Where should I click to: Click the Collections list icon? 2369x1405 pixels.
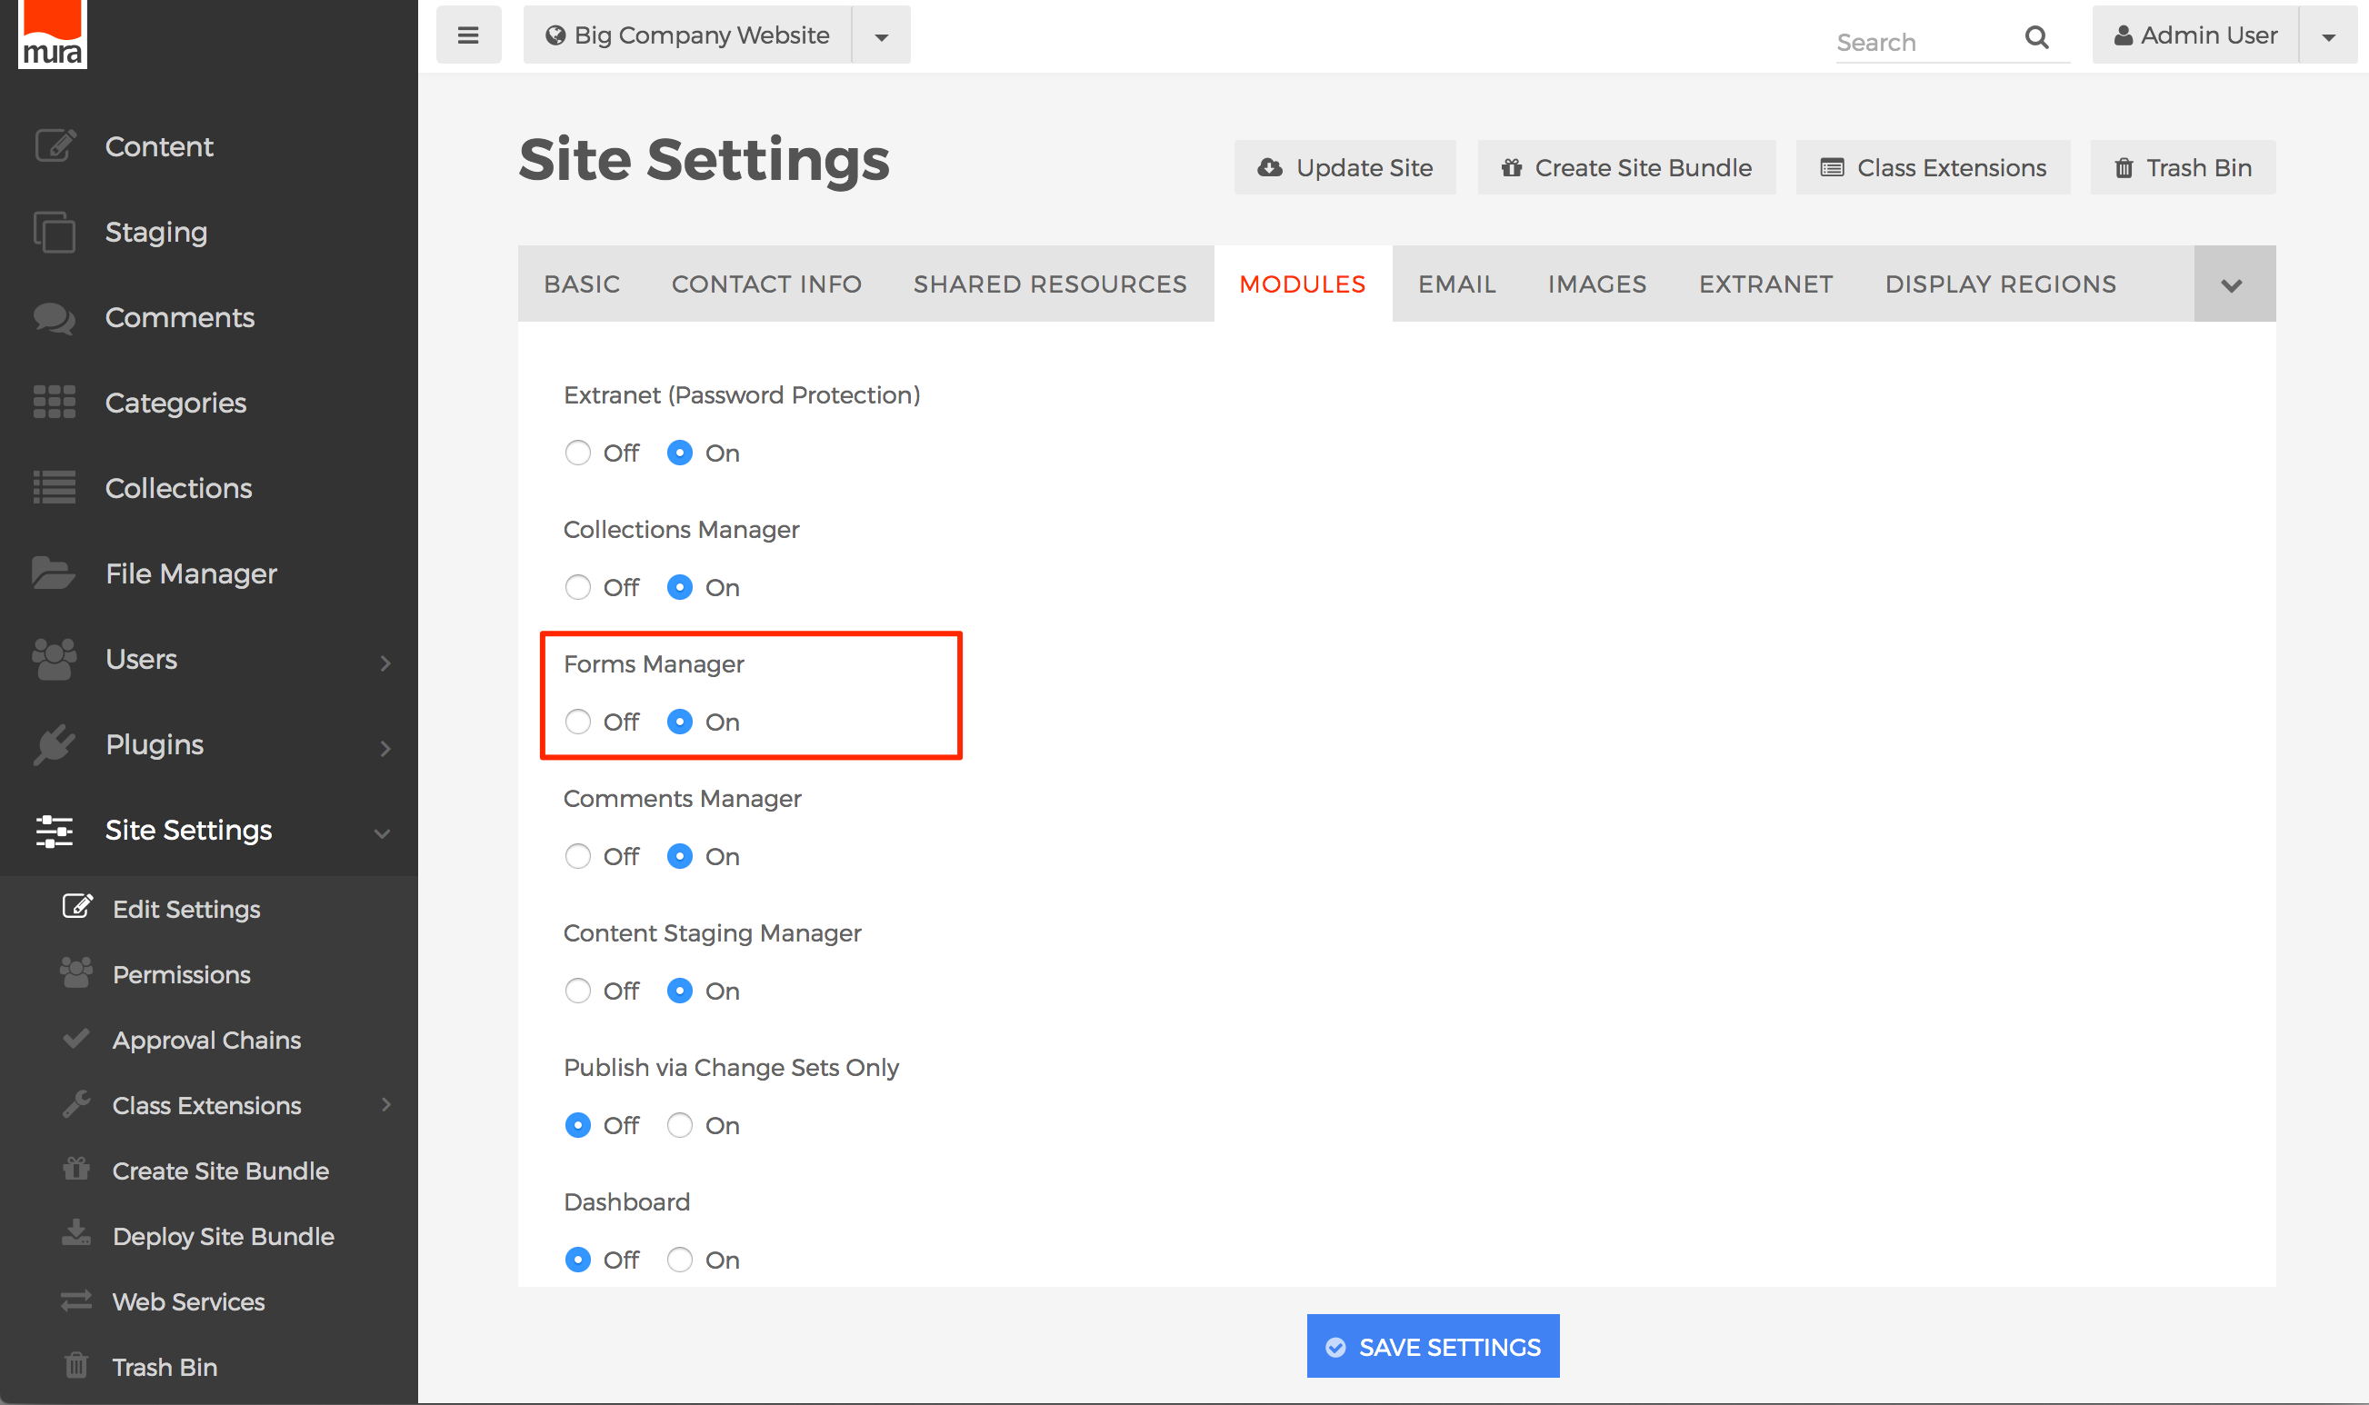[54, 488]
